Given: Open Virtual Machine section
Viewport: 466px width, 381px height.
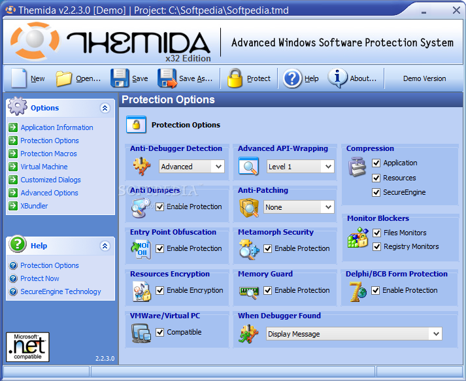Looking at the screenshot, I should click(x=44, y=167).
